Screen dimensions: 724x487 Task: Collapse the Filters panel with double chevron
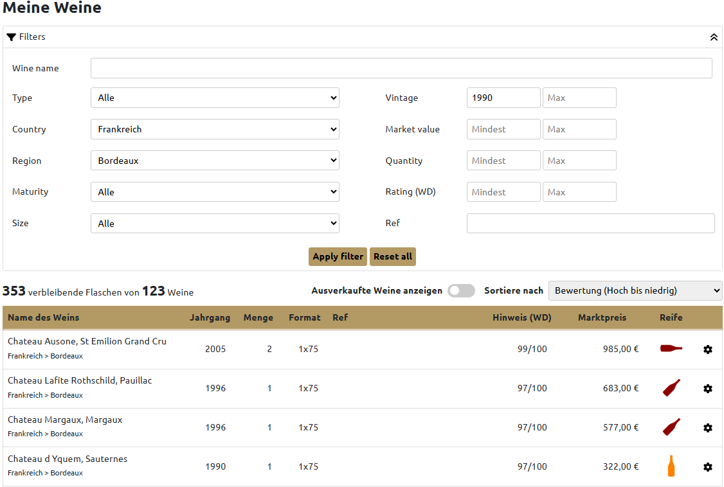[x=713, y=37]
